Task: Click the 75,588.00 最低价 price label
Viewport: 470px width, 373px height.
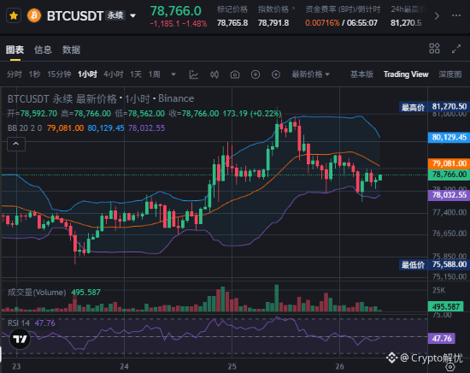Action: pos(433,264)
